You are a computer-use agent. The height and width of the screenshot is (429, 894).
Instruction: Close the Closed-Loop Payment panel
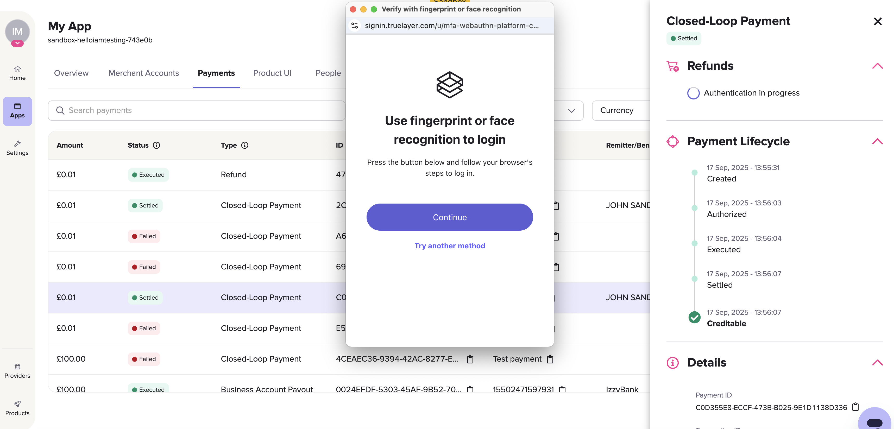coord(877,22)
